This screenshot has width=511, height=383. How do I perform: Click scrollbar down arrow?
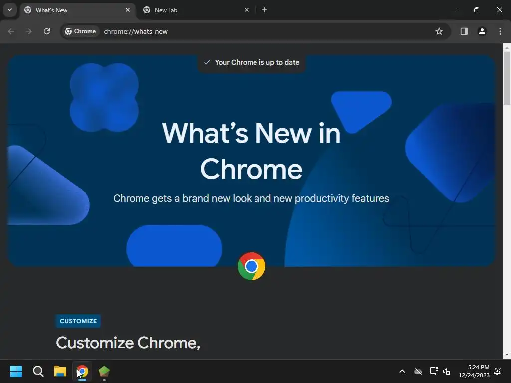click(x=507, y=355)
